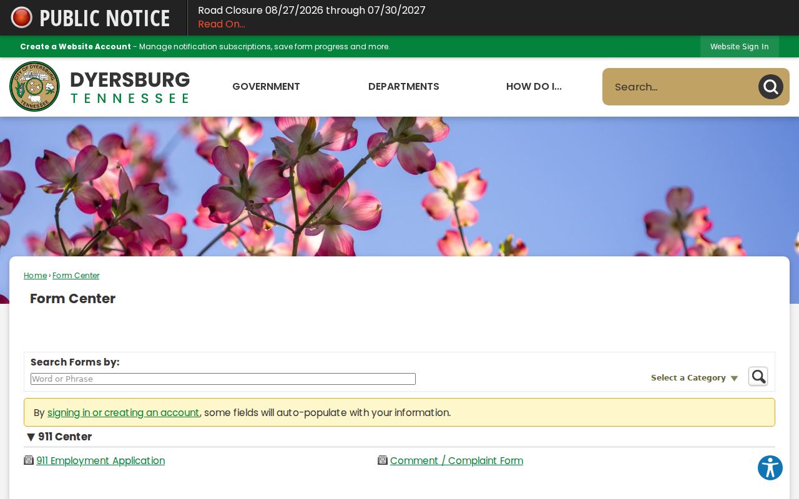Open the Read On... road closure link
The width and height of the screenshot is (799, 499).
pos(222,24)
